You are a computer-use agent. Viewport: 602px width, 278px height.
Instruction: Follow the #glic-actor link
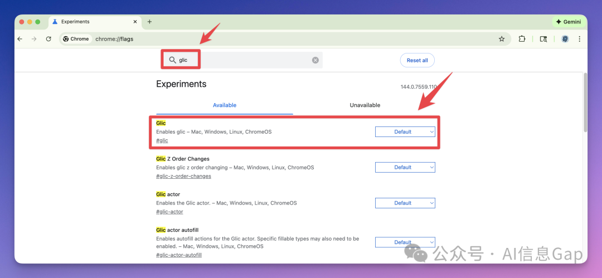(x=169, y=212)
